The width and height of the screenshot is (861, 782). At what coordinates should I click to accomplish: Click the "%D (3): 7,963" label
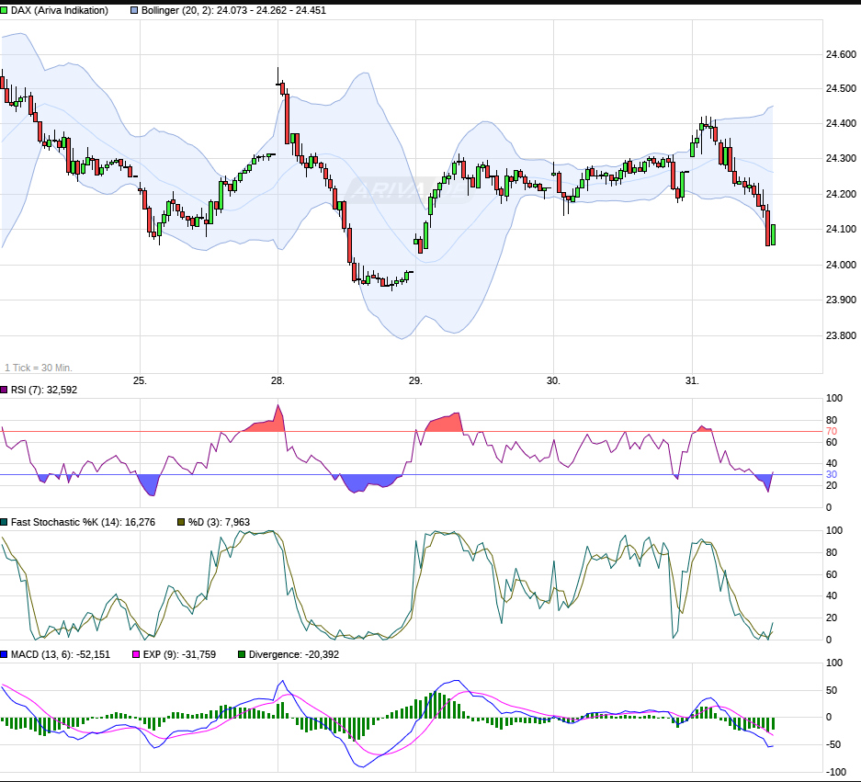click(219, 522)
